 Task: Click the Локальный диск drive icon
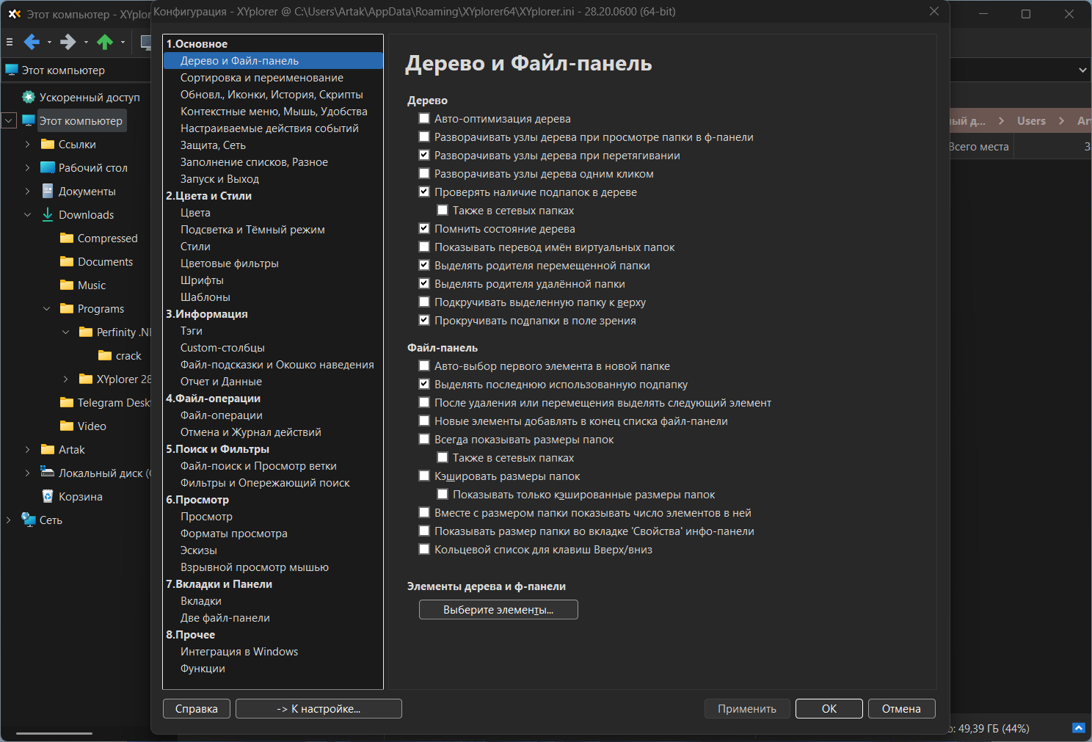point(48,473)
